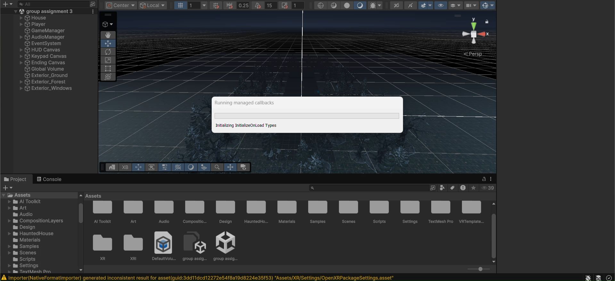Screen dimensions: 615x281
Task: Toggle the Project panel lock
Action: click(x=484, y=179)
